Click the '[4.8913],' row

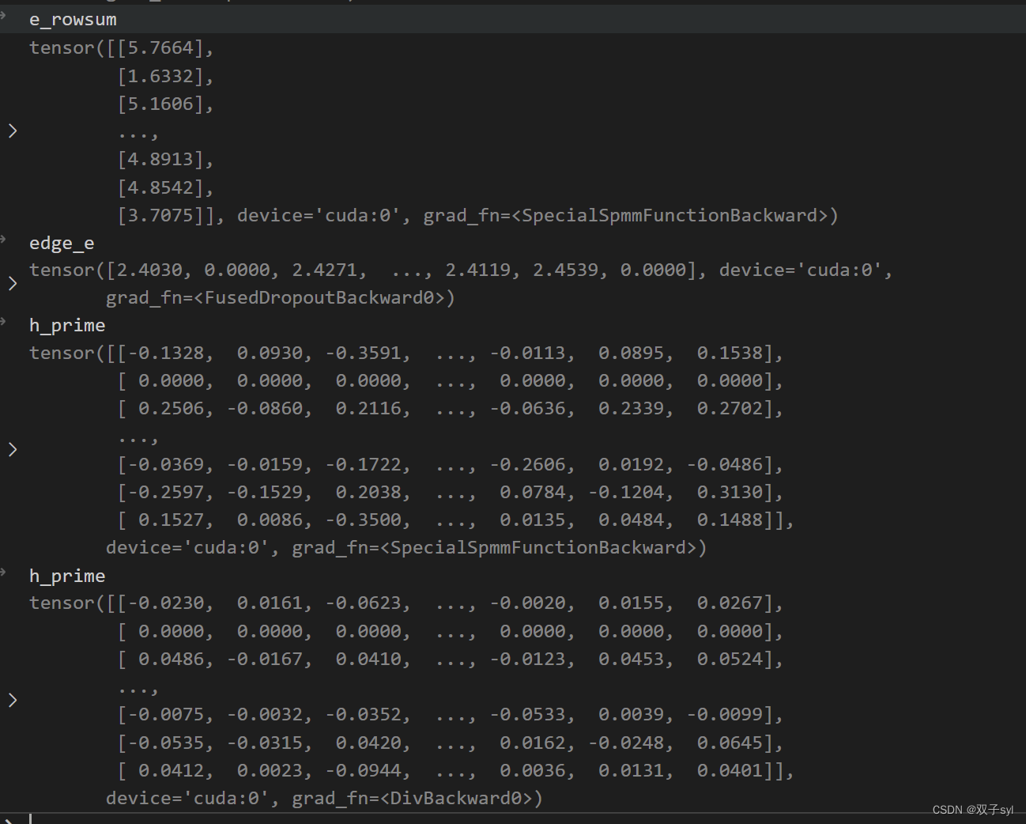166,160
